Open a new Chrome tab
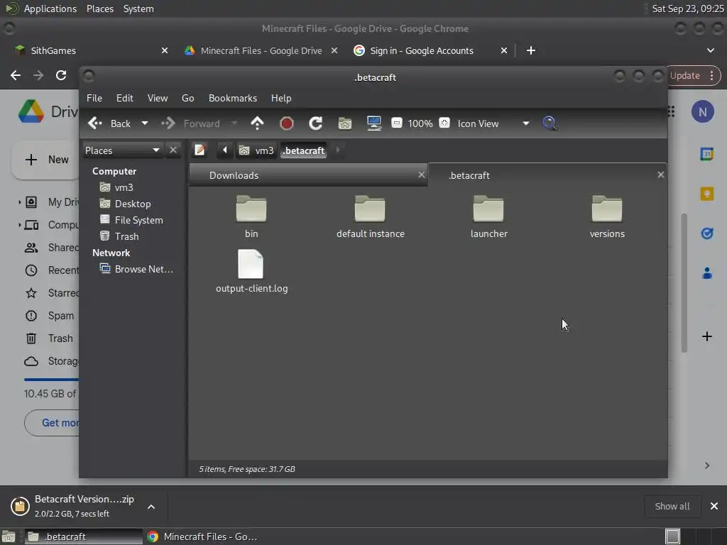Image resolution: width=727 pixels, height=545 pixels. [x=531, y=50]
